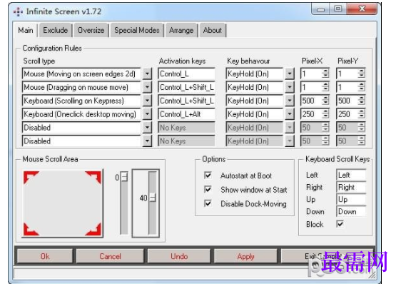Click the slider thumb showing value 40
Viewport: 401px width, 284px height.
point(153,198)
